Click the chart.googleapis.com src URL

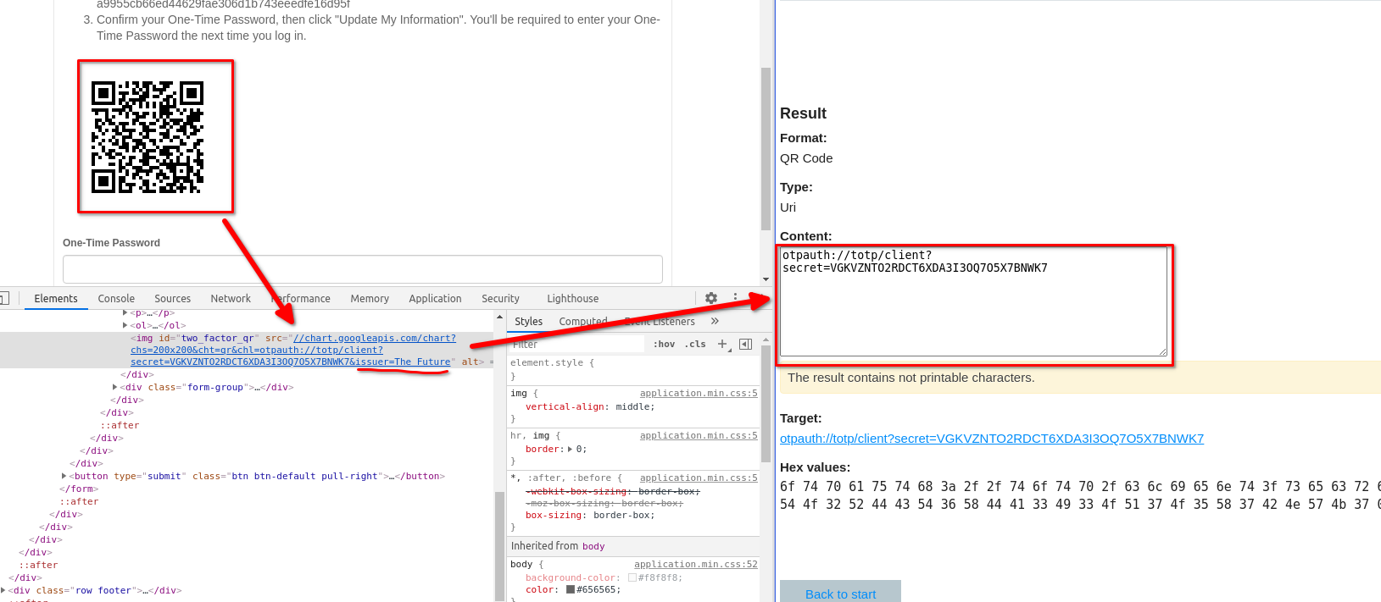point(293,350)
